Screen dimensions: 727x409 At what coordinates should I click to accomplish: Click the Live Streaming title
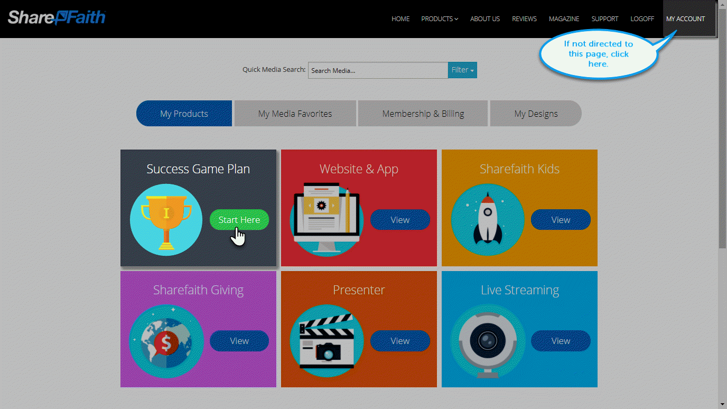(x=520, y=290)
